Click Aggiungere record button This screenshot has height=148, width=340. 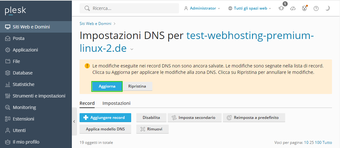106,118
